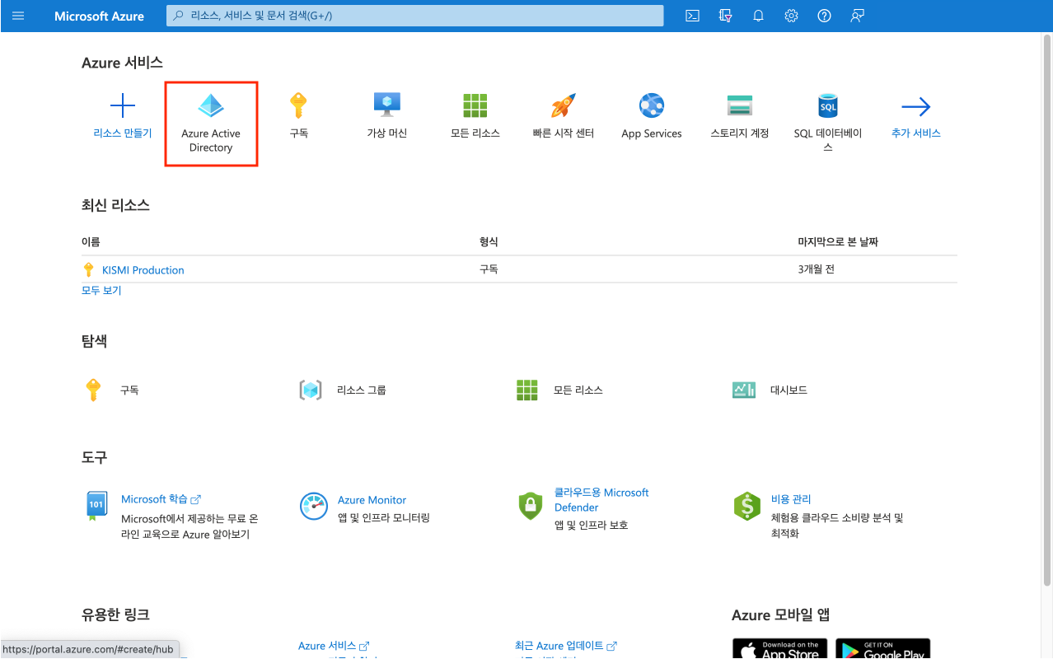Open the help question mark menu
The image size is (1053, 659).
coord(824,16)
